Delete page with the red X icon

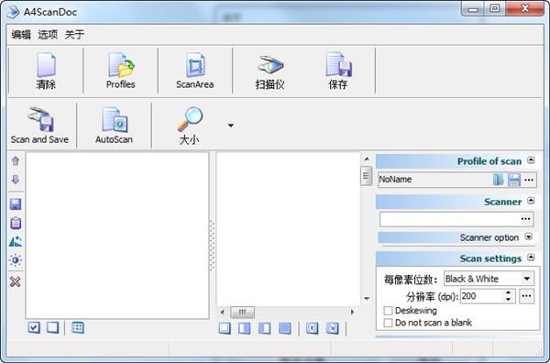tap(16, 281)
